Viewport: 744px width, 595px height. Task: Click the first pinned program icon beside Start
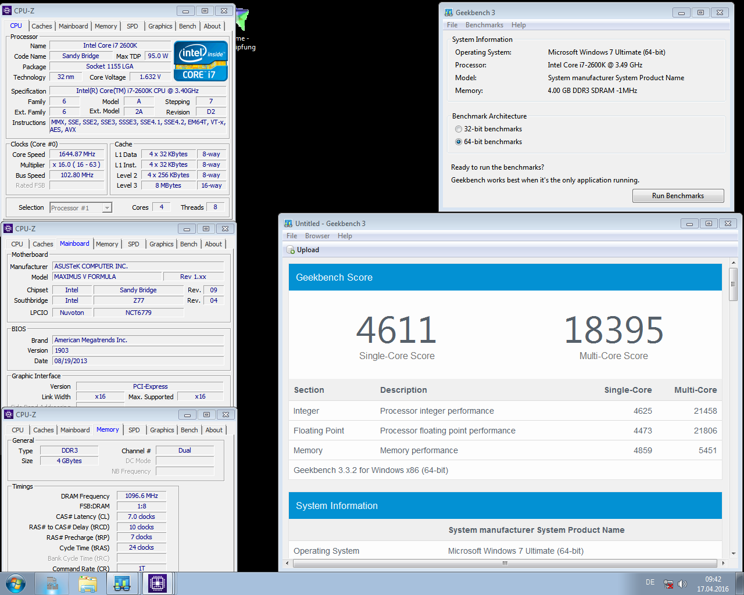[x=53, y=583]
